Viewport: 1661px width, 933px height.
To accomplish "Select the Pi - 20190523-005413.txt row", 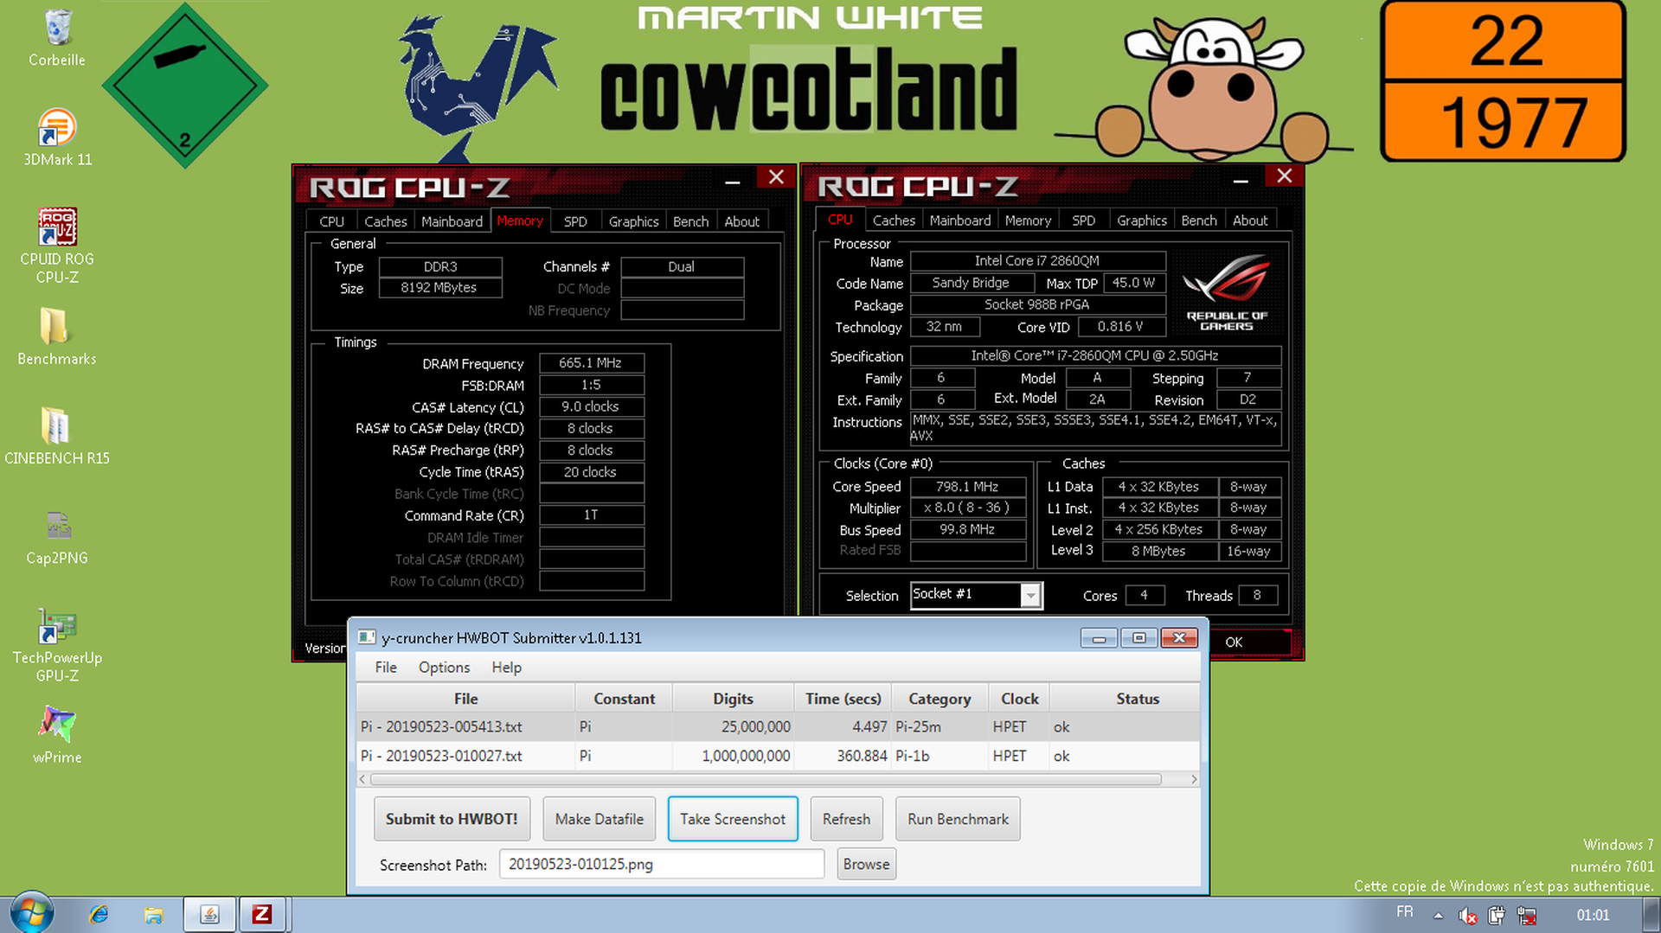I will [x=778, y=727].
